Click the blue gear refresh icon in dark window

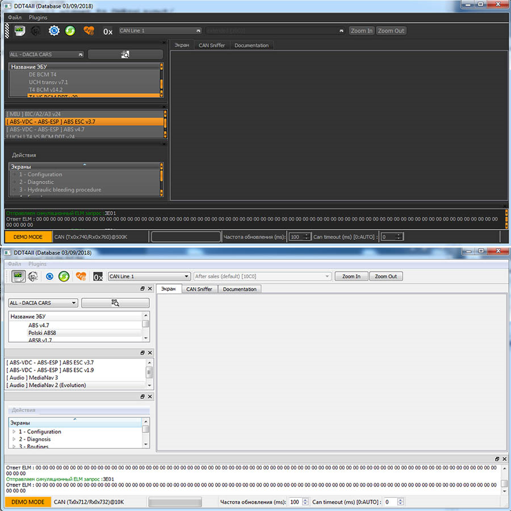pos(54,31)
